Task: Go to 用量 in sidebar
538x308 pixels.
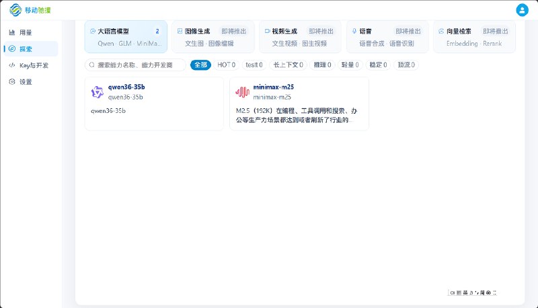Action: tap(31, 32)
